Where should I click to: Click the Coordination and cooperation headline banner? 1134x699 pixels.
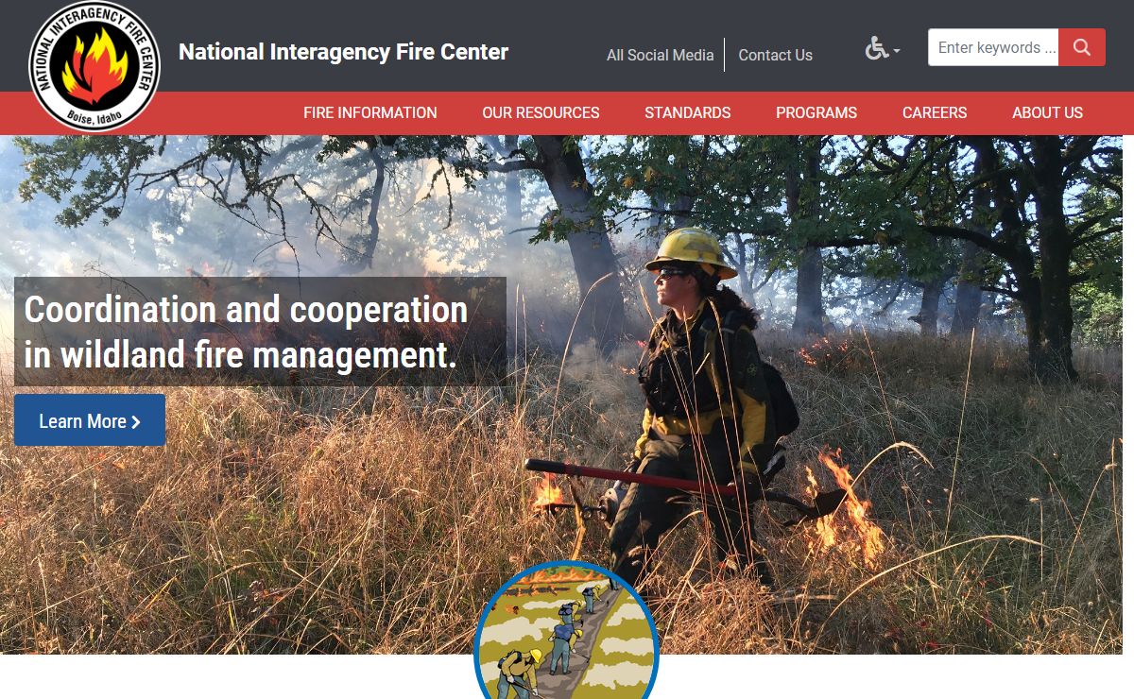260,332
